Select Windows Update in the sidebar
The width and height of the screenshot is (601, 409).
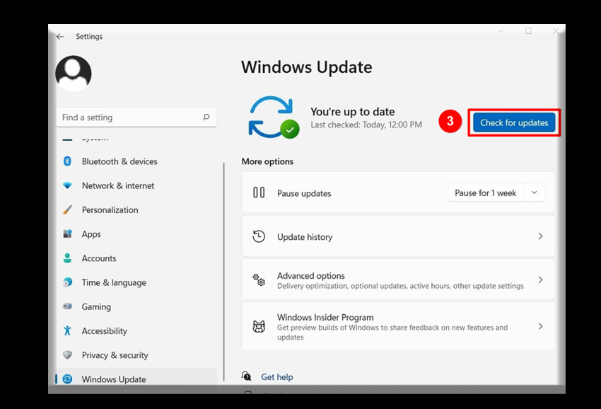point(114,379)
